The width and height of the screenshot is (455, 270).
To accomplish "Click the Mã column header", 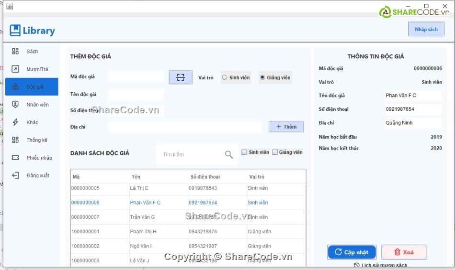I will pyautogui.click(x=101, y=176).
